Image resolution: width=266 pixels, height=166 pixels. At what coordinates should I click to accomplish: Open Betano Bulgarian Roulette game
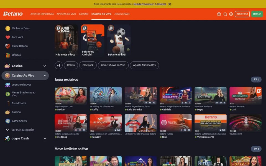pyautogui.click(x=71, y=123)
